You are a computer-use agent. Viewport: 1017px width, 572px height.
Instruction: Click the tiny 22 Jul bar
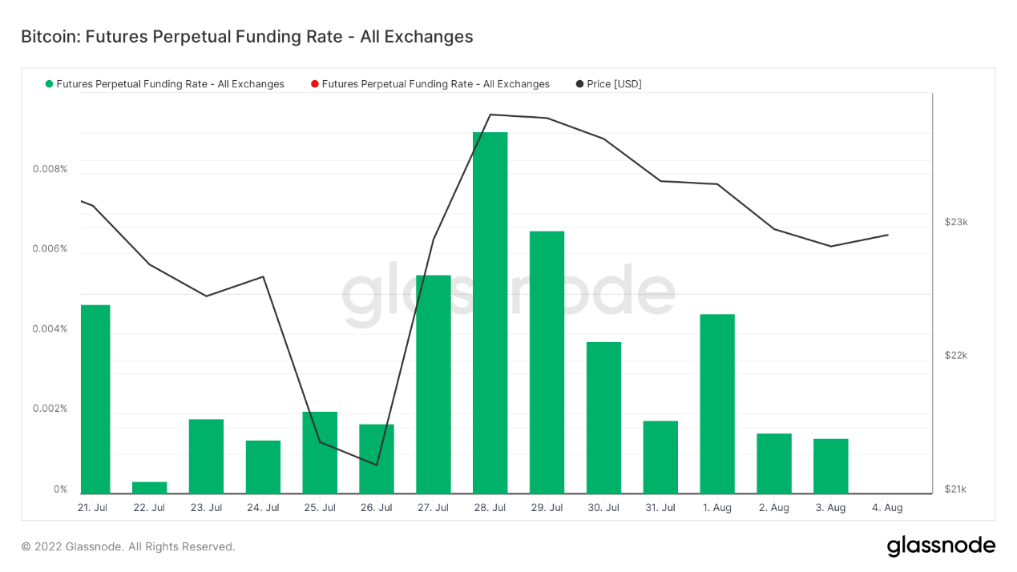click(149, 488)
